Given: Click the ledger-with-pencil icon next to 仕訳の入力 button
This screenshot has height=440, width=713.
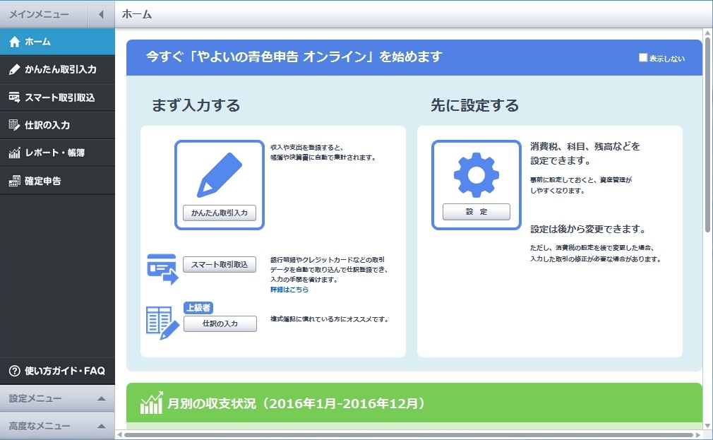Looking at the screenshot, I should coord(162,323).
